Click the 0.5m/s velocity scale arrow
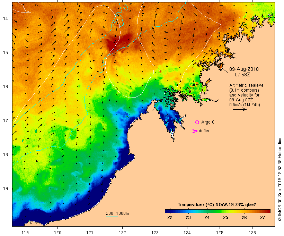This screenshot has height=236, width=284. coord(240,109)
